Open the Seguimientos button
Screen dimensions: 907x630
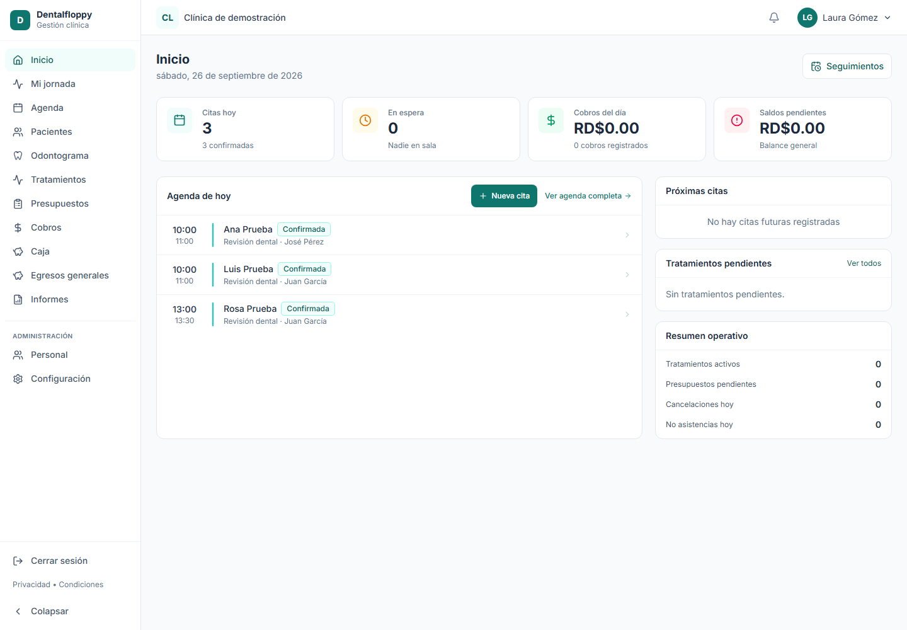[x=847, y=66]
